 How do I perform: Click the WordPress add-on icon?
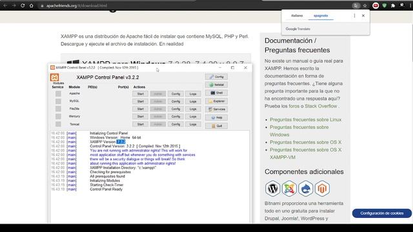272,188
